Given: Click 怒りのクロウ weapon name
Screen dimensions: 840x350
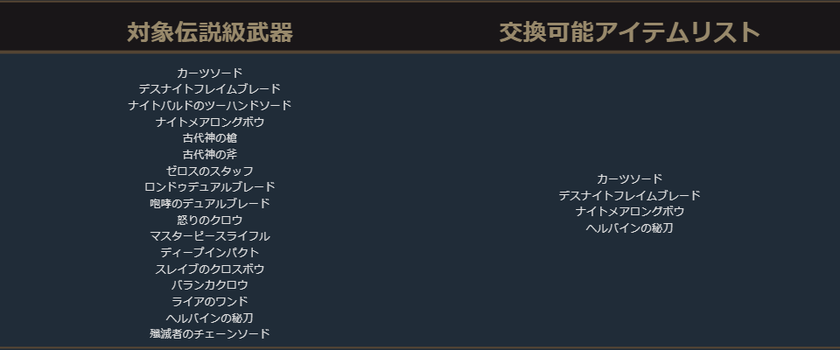Looking at the screenshot, I should [x=210, y=220].
